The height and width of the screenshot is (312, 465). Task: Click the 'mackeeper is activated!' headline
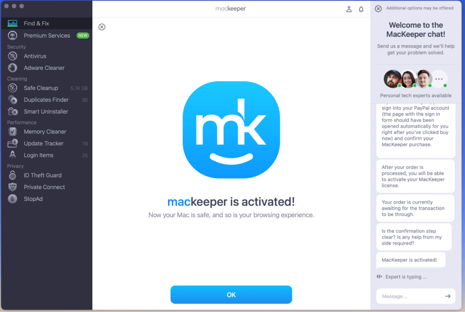(231, 201)
